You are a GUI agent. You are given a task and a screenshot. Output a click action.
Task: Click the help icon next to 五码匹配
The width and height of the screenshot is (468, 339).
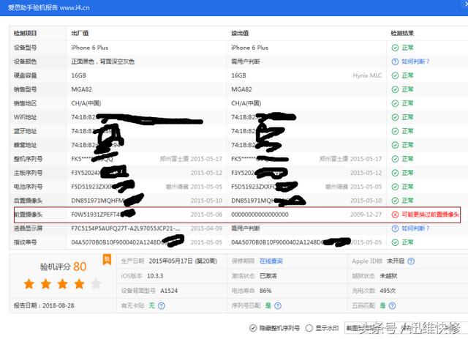(x=393, y=305)
